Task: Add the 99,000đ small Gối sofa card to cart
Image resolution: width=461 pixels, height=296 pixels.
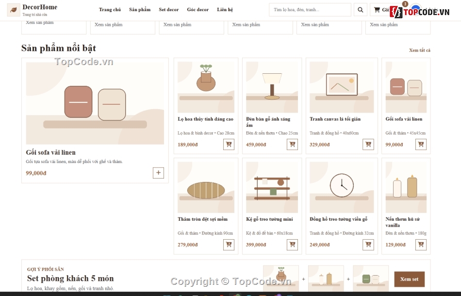Action: point(421,144)
